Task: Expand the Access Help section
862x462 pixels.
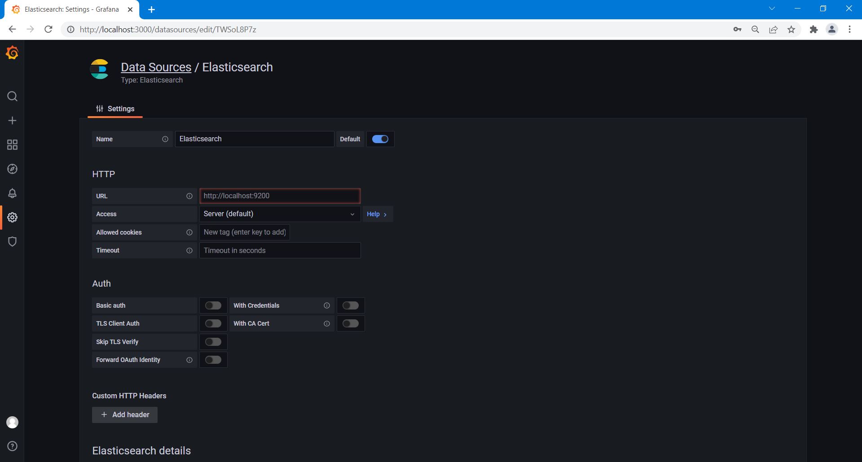Action: [x=377, y=214]
